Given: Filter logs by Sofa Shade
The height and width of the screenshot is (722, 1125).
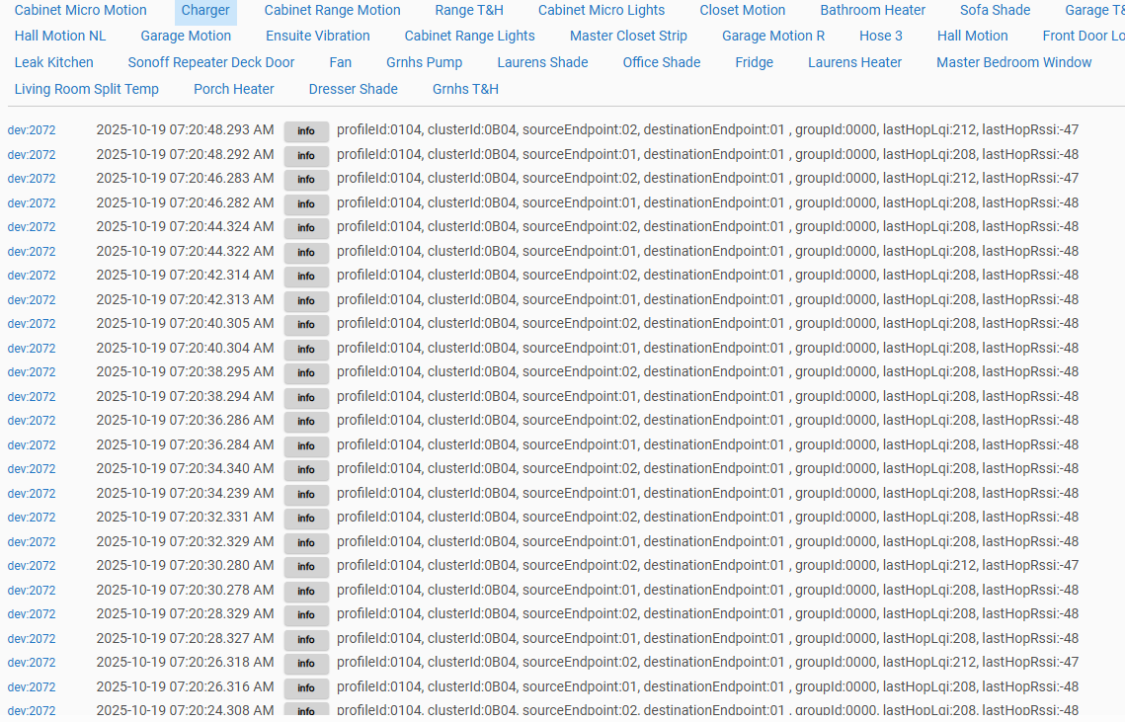Looking at the screenshot, I should click(x=995, y=11).
